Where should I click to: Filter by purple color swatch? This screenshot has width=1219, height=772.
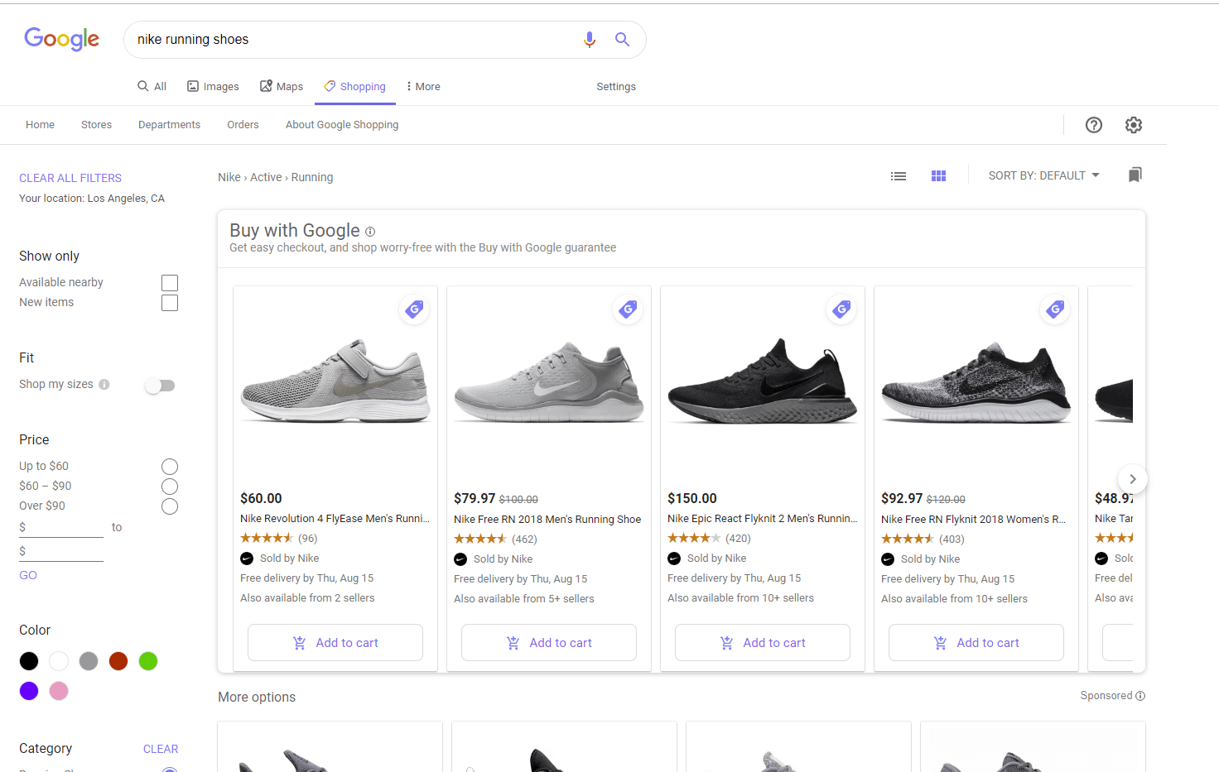point(29,691)
